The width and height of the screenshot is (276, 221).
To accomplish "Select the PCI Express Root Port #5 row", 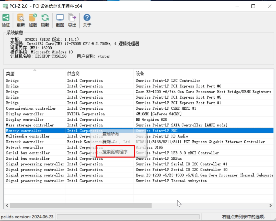I will [x=139, y=97].
